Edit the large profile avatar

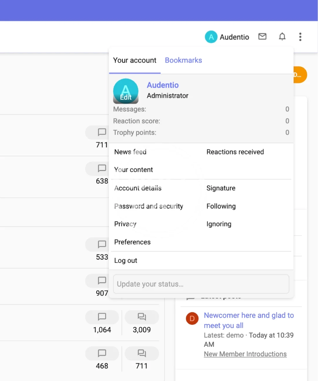(x=126, y=91)
